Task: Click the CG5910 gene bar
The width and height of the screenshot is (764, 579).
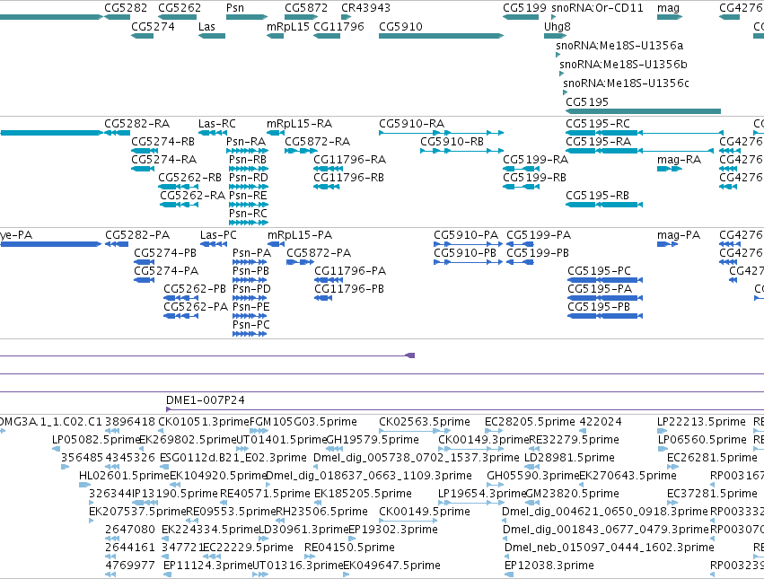Action: click(441, 36)
